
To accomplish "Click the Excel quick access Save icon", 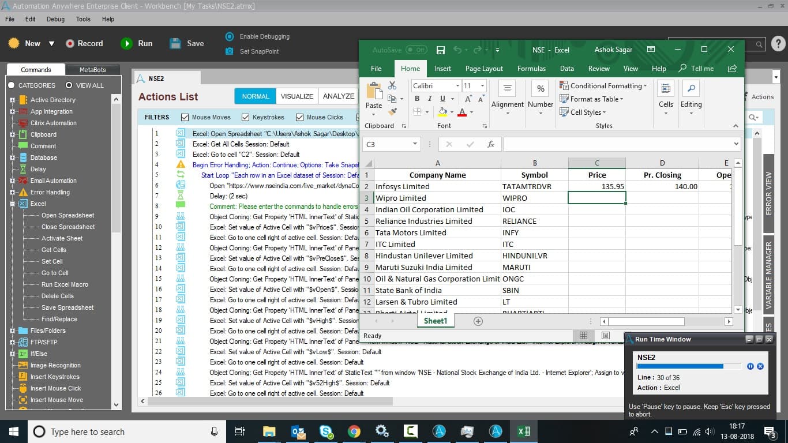I will pos(441,50).
